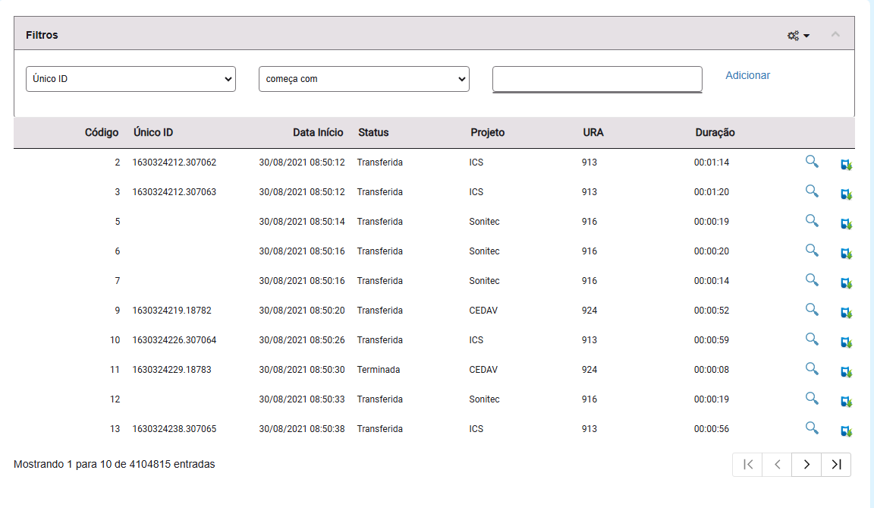This screenshot has height=508, width=874.
Task: Sort table by Duração column header
Action: (x=715, y=133)
